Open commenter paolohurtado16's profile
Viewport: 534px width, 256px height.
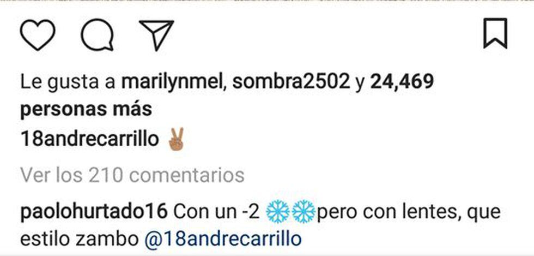pos(94,212)
